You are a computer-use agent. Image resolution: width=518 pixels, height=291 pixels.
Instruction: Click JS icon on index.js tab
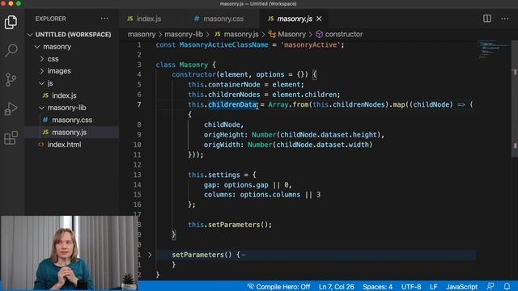tap(130, 19)
